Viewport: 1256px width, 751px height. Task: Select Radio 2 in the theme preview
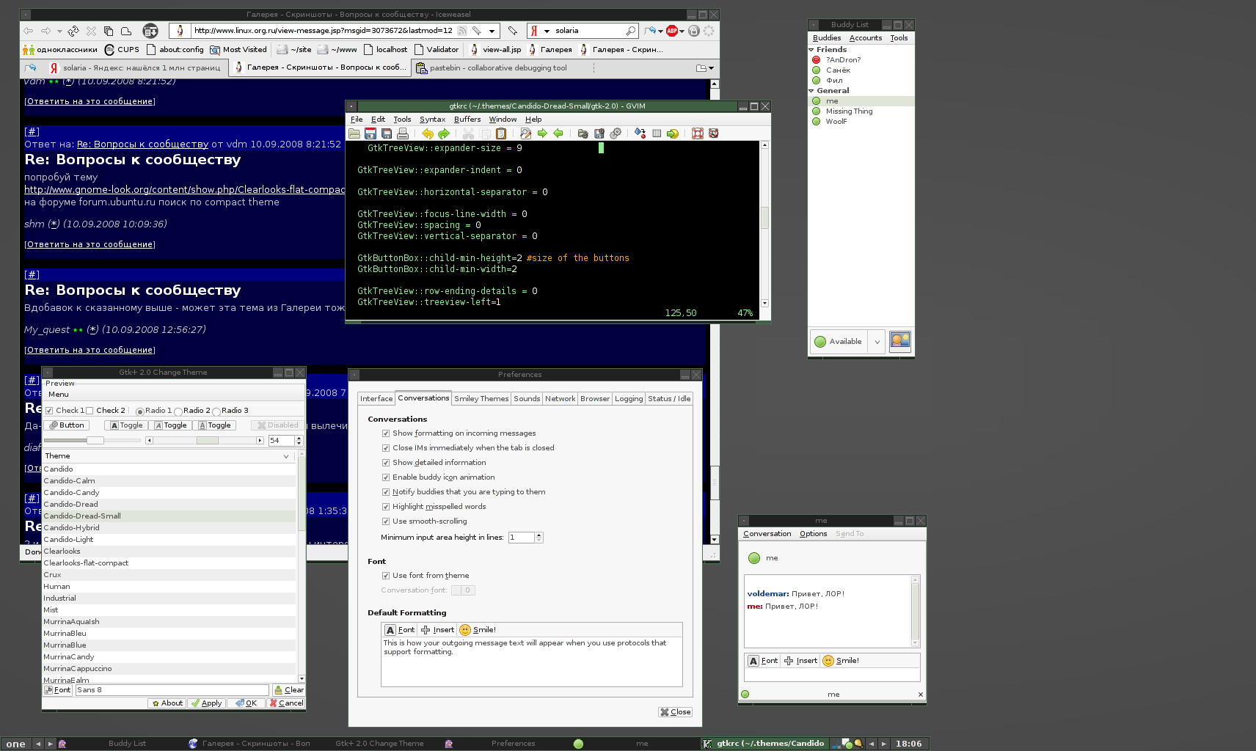(x=178, y=411)
